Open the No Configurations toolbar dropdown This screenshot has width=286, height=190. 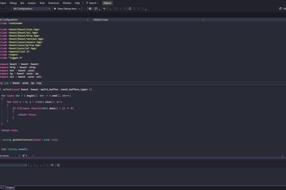point(31,9)
